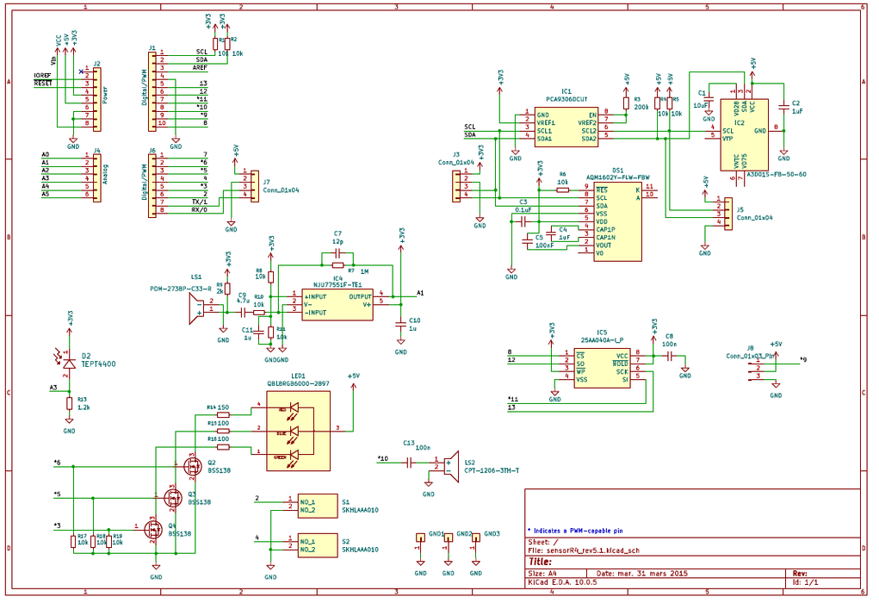Select the DS1 AQM1602Y LCD block
The height and width of the screenshot is (603, 879).
point(618,221)
